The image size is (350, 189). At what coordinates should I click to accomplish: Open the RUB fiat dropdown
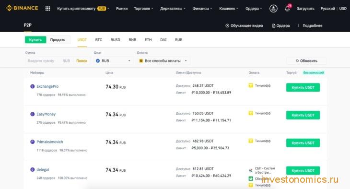click(114, 61)
